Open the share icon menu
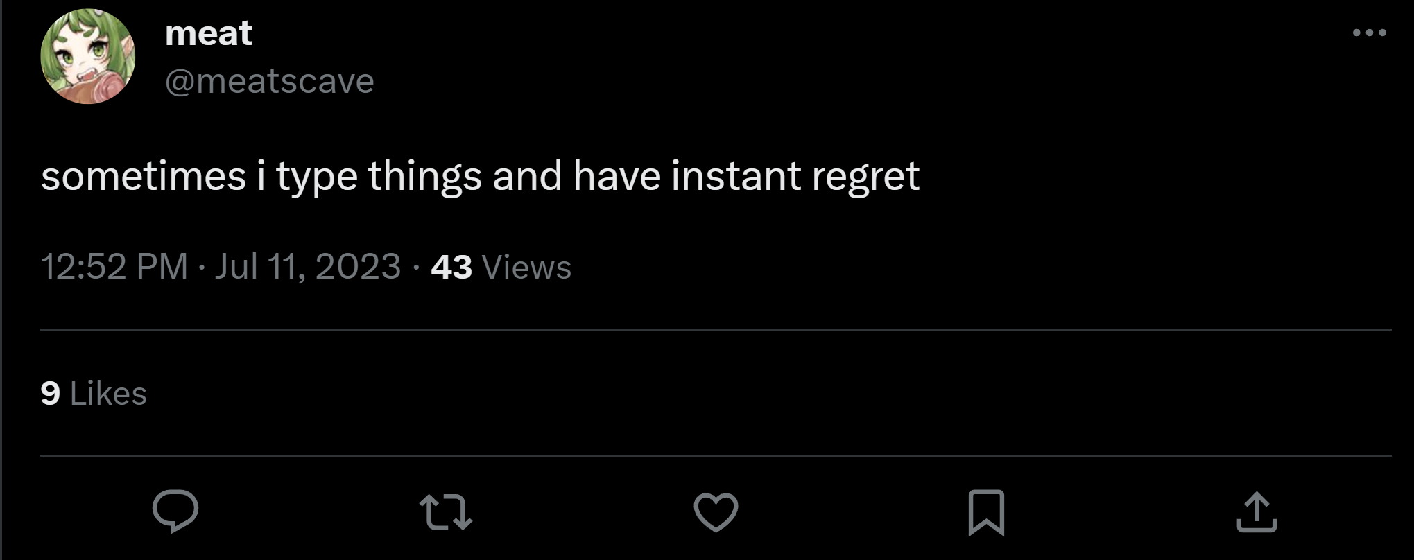 tap(1256, 512)
